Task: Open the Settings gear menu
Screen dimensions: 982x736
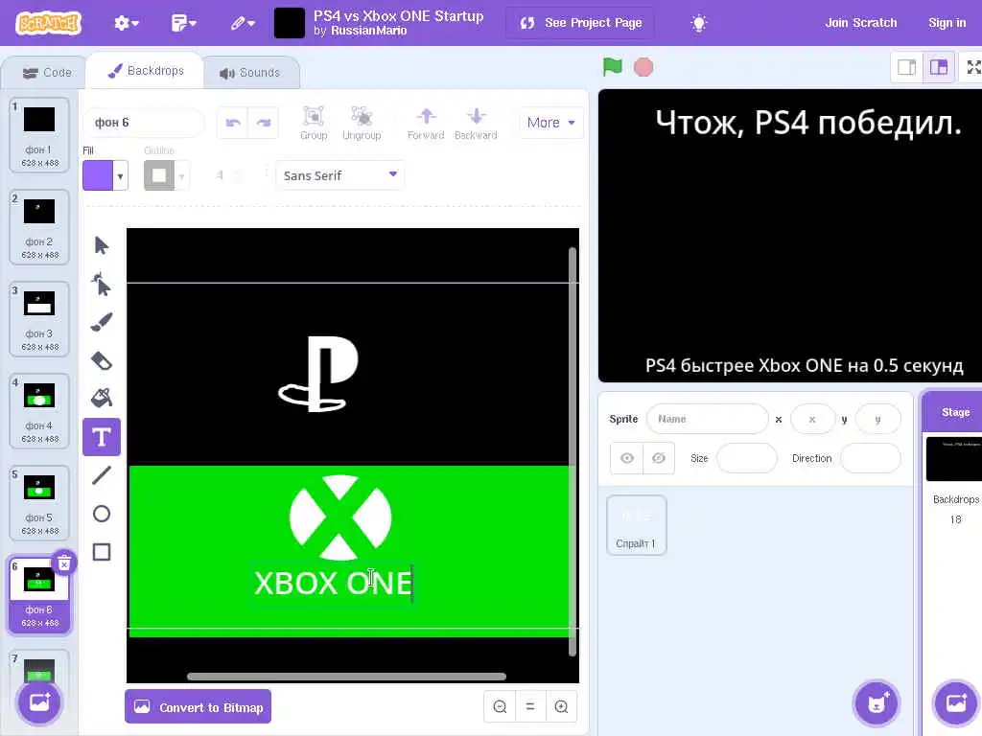Action: [126, 23]
